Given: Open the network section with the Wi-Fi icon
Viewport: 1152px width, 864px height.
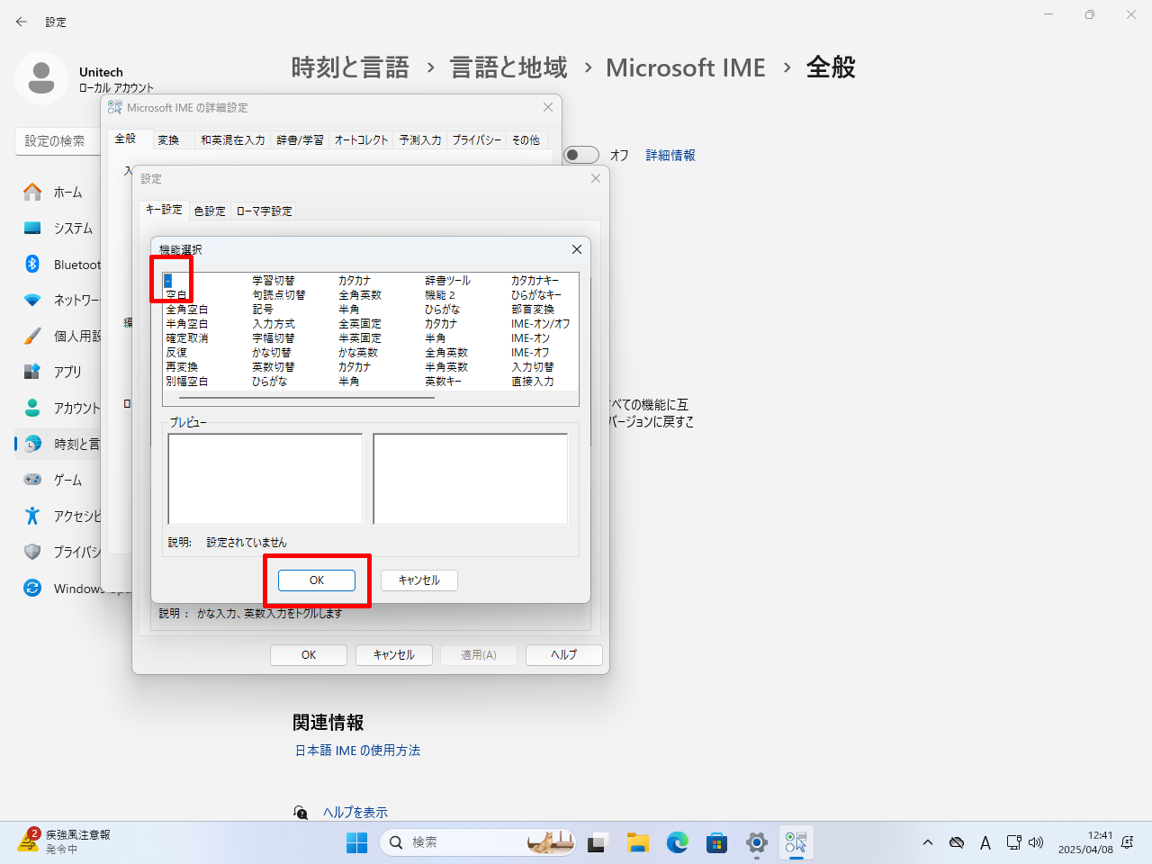Looking at the screenshot, I should tap(59, 300).
